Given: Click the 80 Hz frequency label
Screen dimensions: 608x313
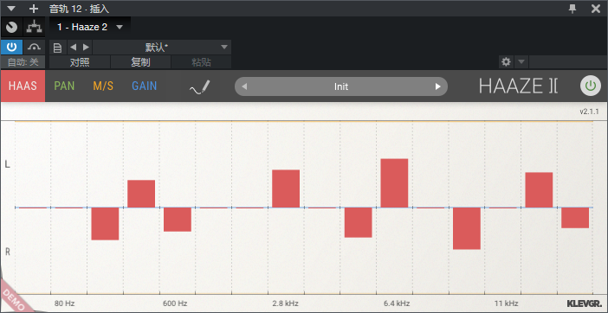Looking at the screenshot, I should (x=64, y=303).
